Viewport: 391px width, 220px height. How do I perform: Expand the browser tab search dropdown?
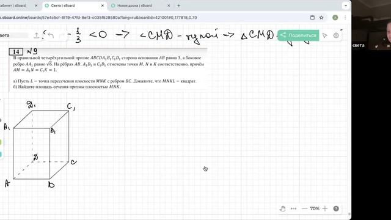point(346,5)
